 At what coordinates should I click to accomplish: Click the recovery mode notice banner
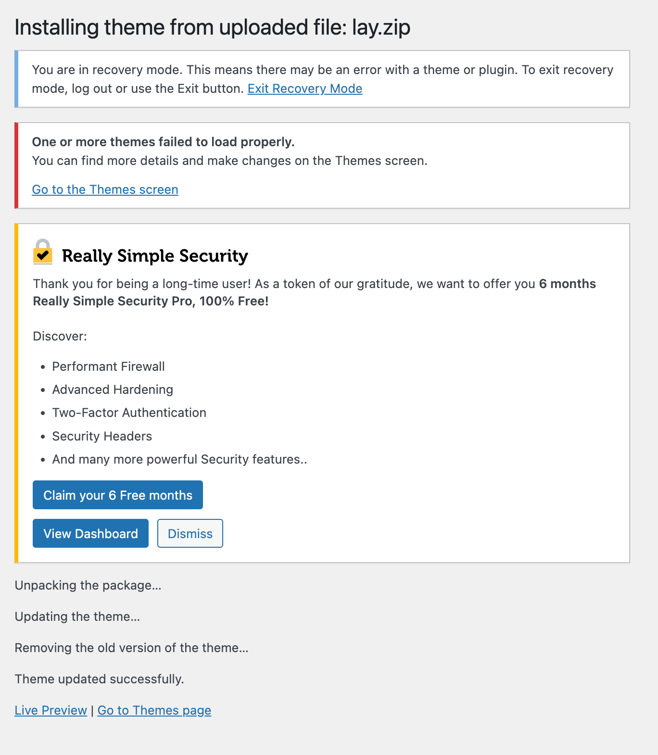pos(322,78)
